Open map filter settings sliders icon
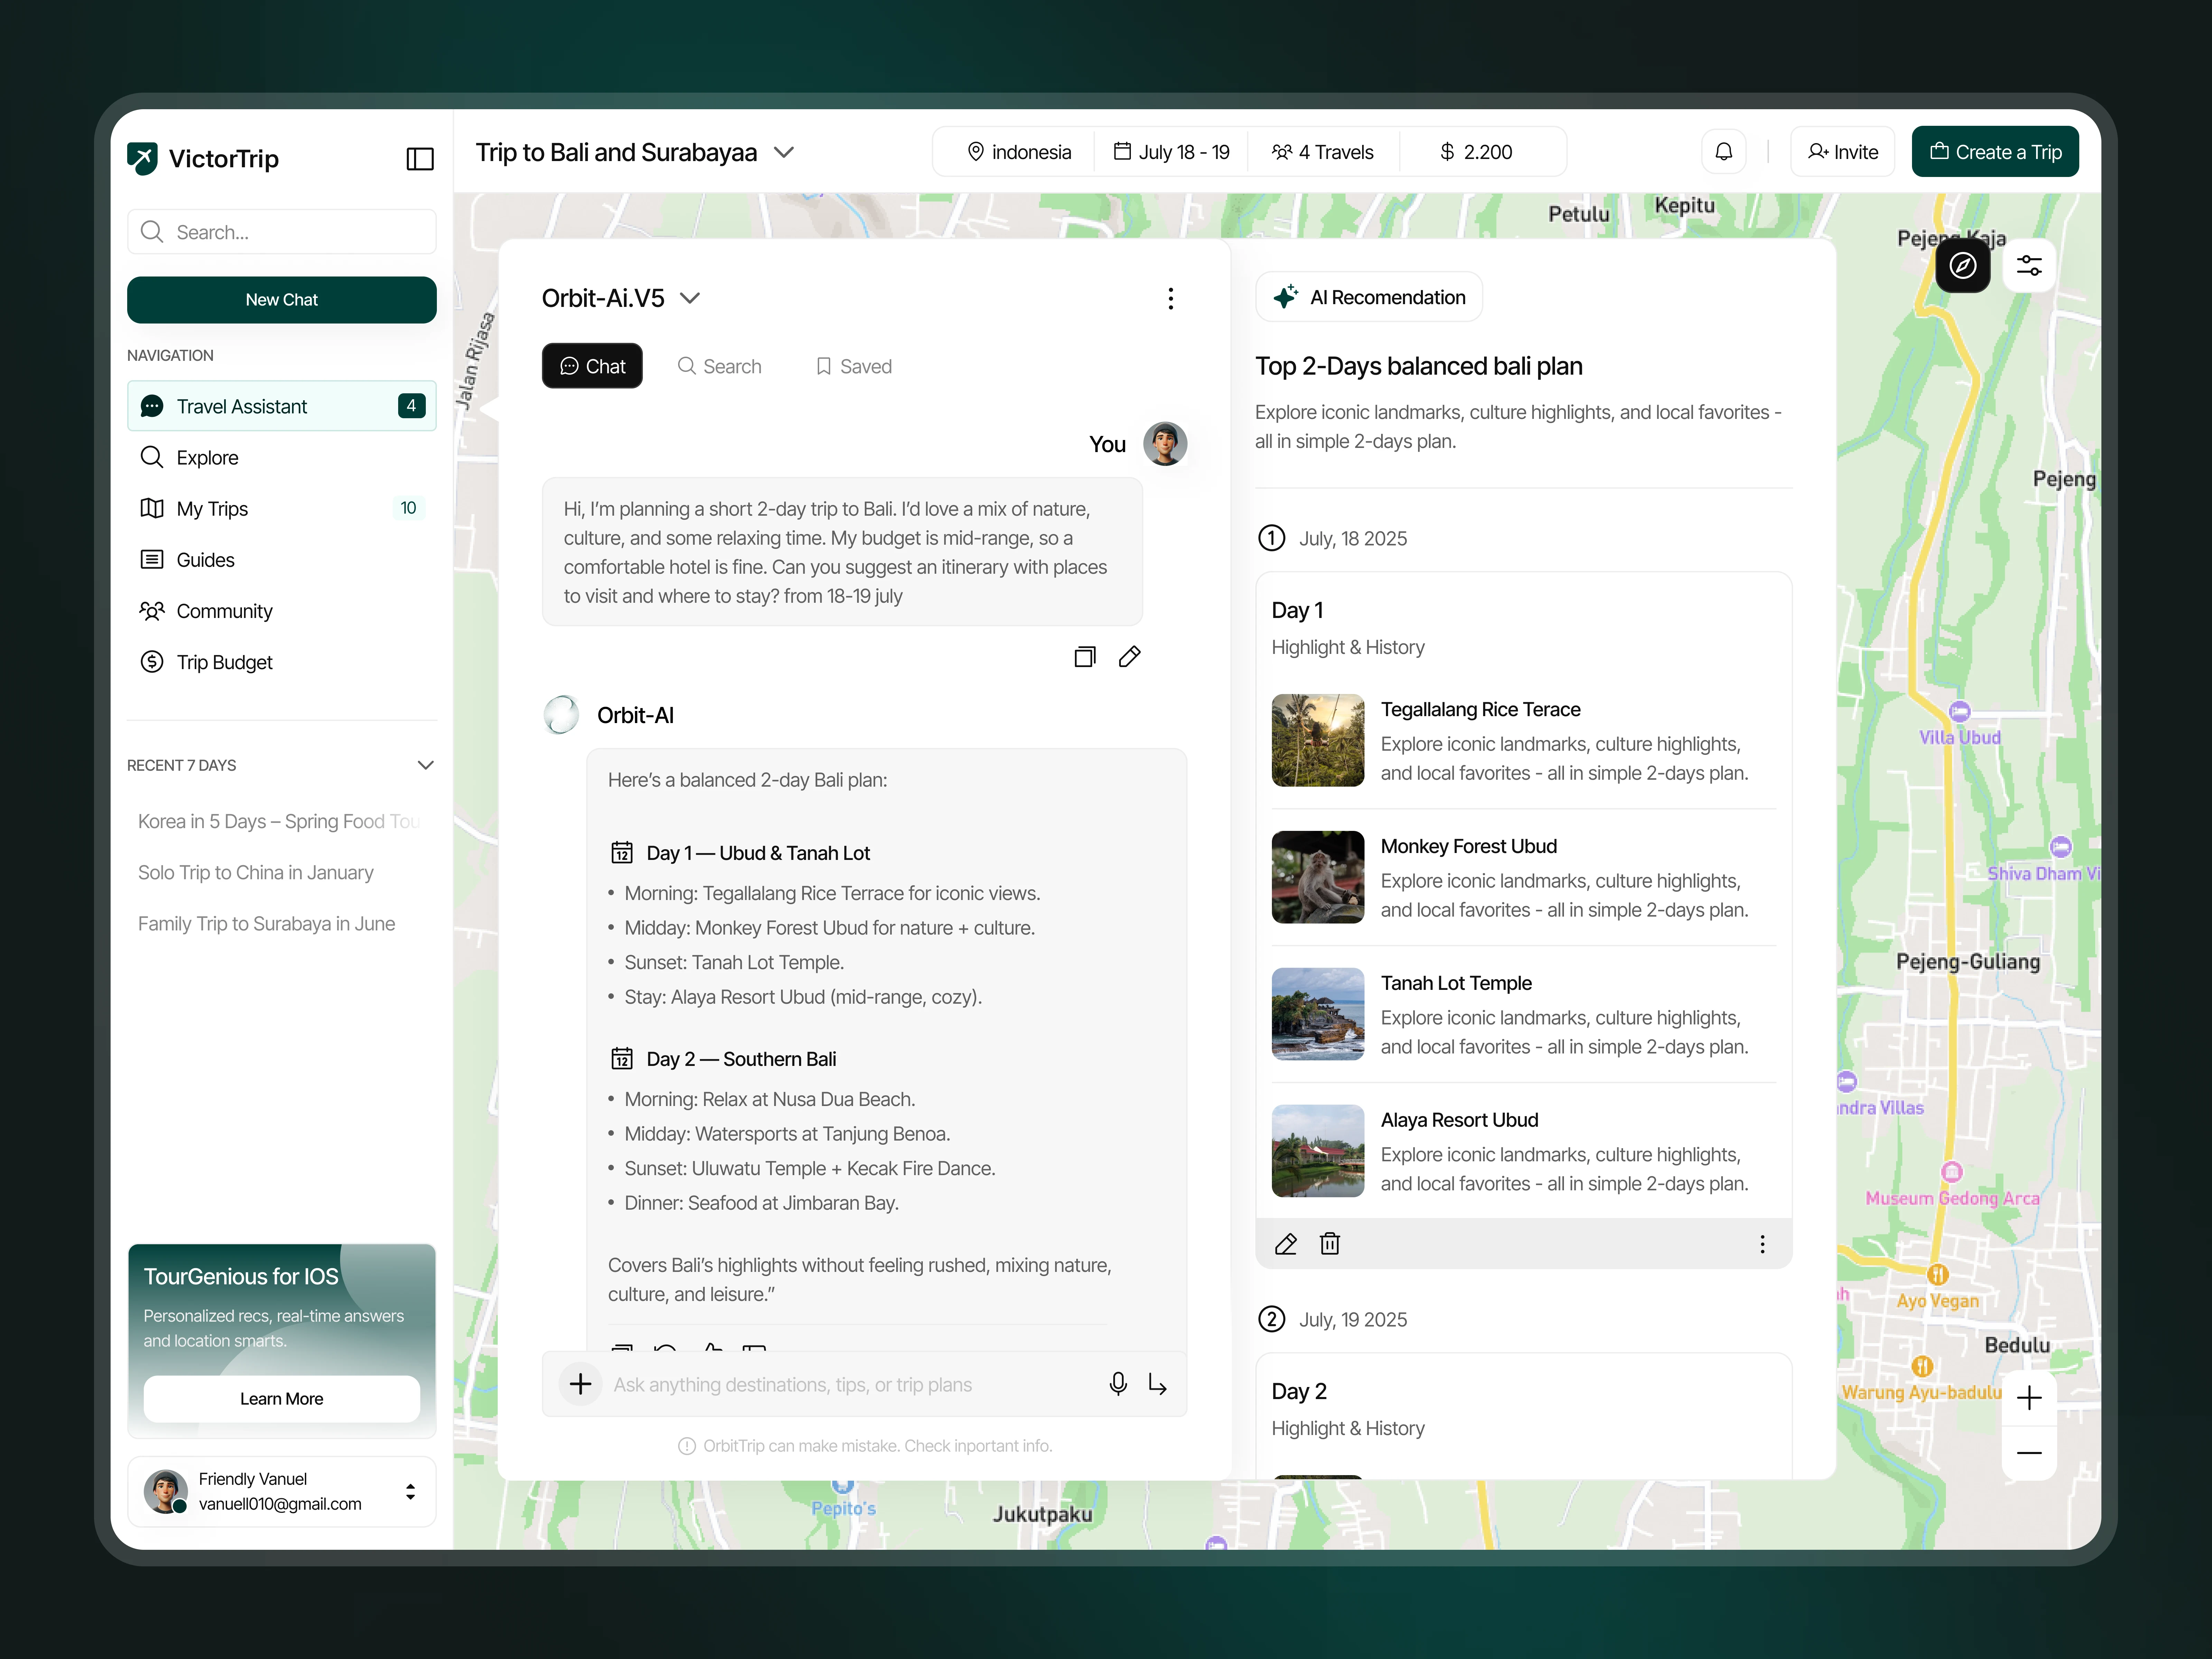Screen dimensions: 2212x1659 (2029, 266)
